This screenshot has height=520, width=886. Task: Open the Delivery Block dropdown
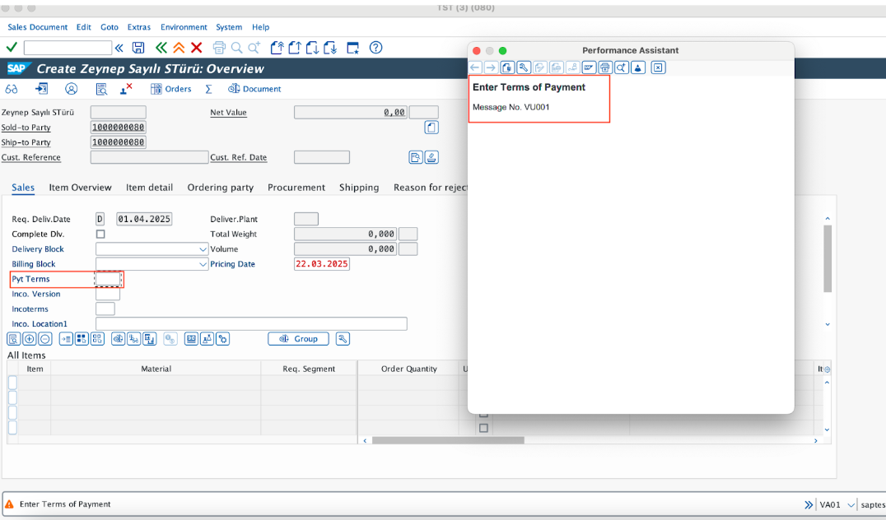[203, 249]
